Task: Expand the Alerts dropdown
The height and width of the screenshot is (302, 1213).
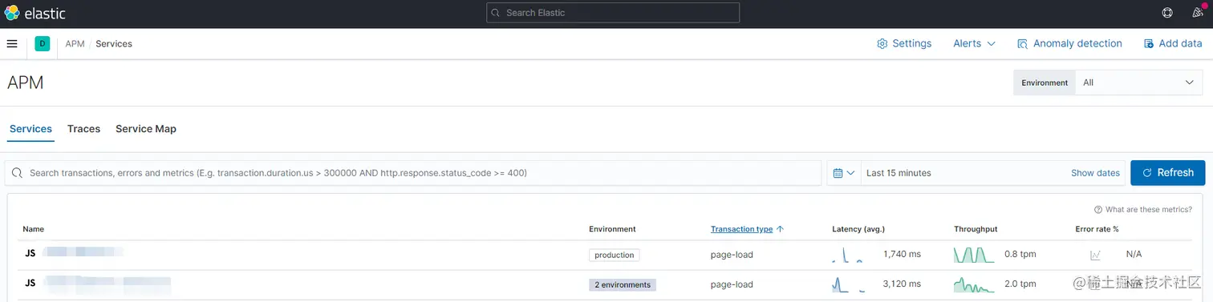Action: click(x=974, y=44)
